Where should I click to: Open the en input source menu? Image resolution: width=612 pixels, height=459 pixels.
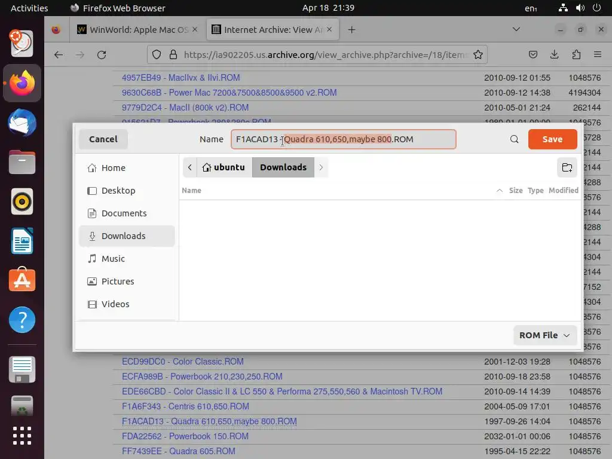pyautogui.click(x=531, y=8)
